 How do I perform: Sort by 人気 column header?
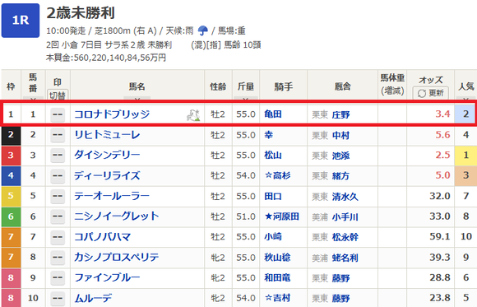(x=465, y=86)
